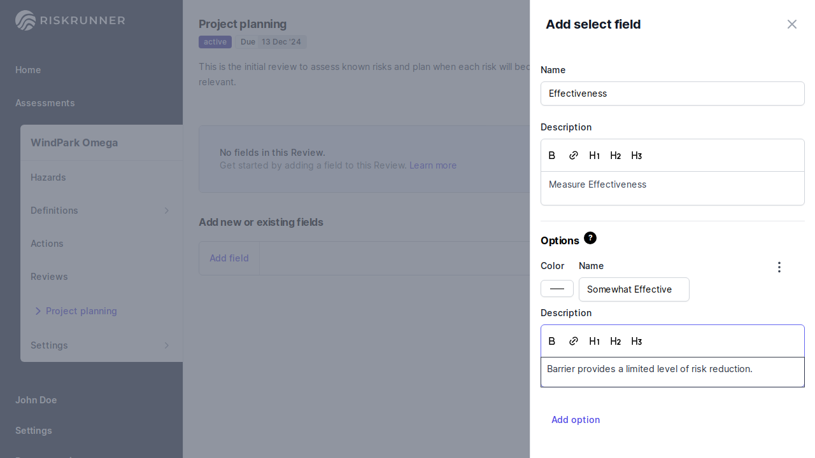
Task: Toggle bold in option Description toolbar
Action: coord(552,341)
